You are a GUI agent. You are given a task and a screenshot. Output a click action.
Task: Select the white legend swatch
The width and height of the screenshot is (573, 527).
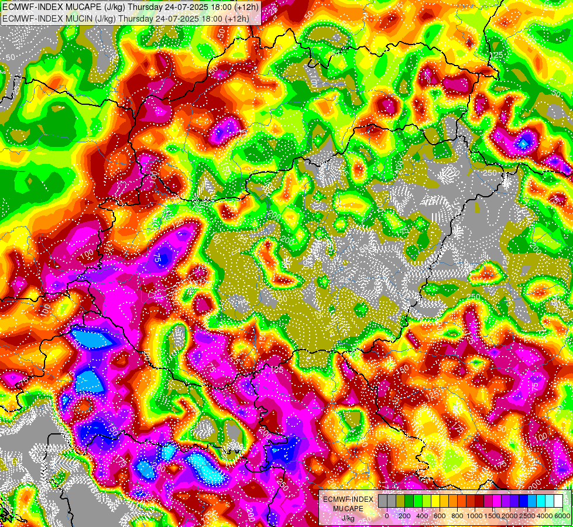click(x=558, y=501)
